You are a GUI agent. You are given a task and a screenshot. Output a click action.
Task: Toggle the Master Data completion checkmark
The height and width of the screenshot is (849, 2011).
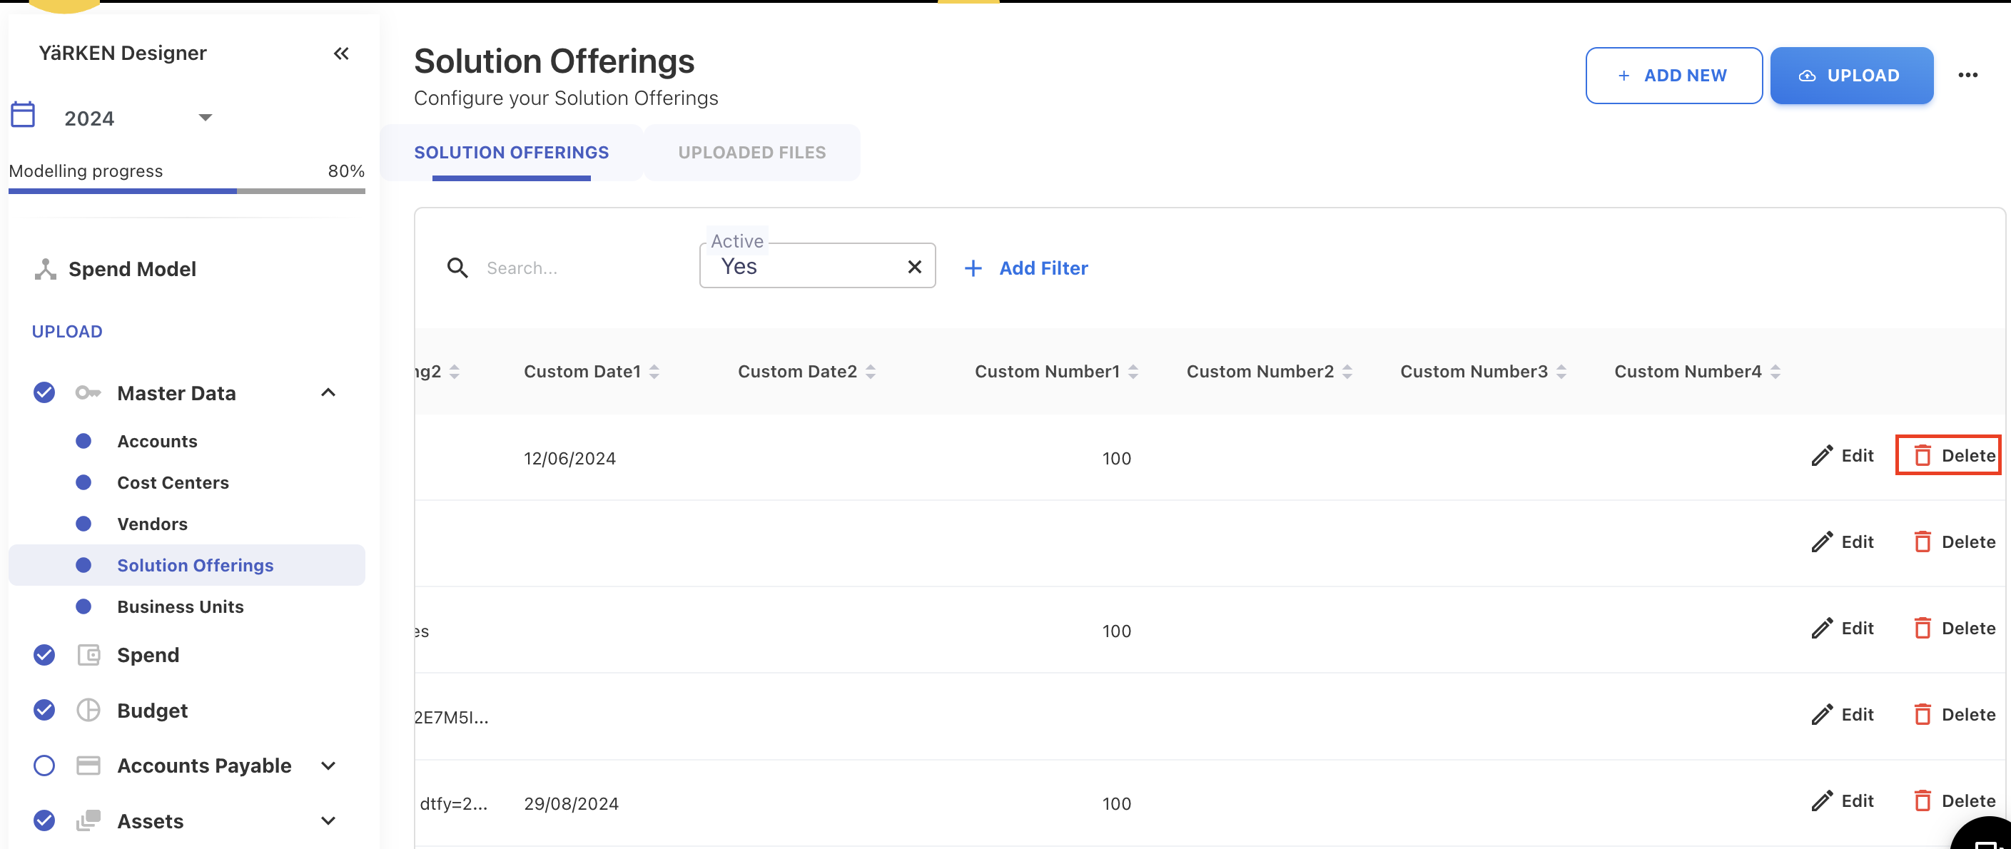(x=44, y=392)
